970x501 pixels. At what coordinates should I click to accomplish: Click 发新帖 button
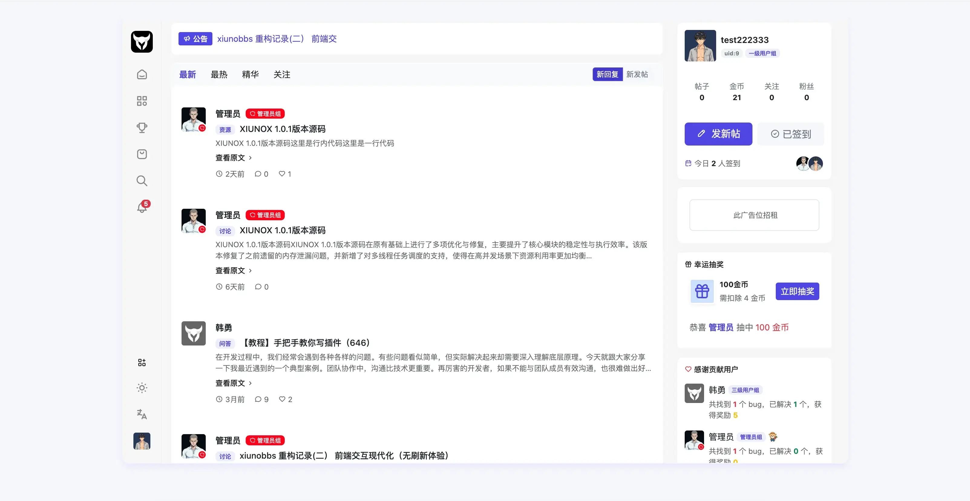tap(718, 134)
